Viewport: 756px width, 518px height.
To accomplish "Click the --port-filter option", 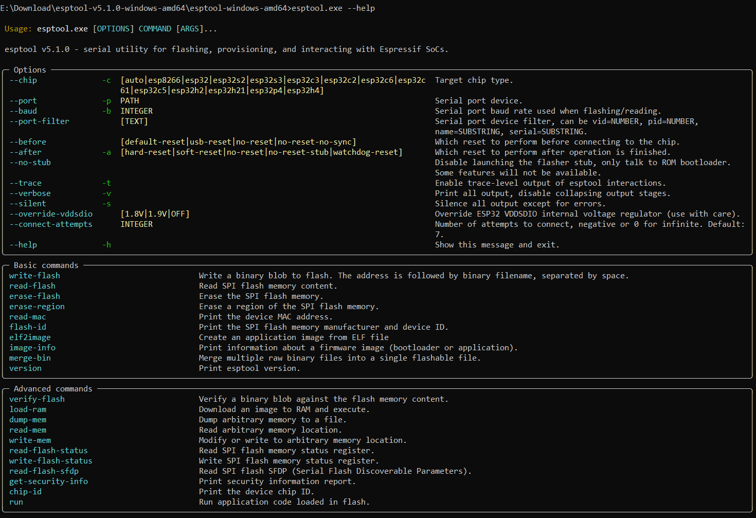I will pyautogui.click(x=39, y=121).
